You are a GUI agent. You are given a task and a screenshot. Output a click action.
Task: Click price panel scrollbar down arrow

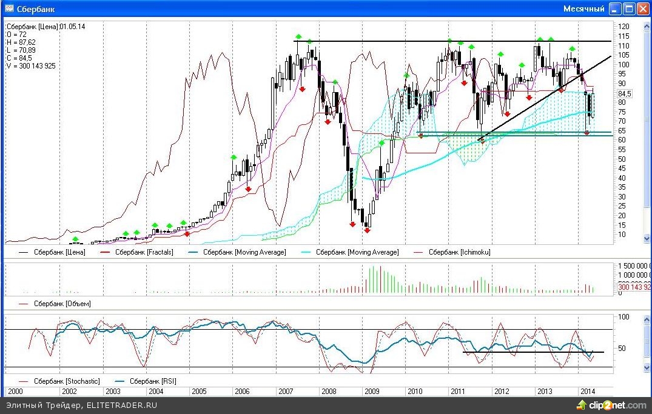647,239
